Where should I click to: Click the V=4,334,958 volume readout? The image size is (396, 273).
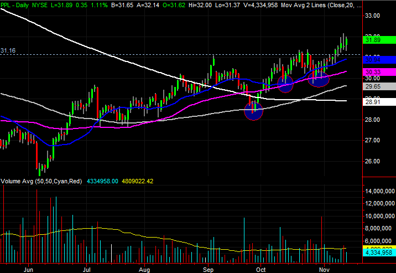(260, 5)
